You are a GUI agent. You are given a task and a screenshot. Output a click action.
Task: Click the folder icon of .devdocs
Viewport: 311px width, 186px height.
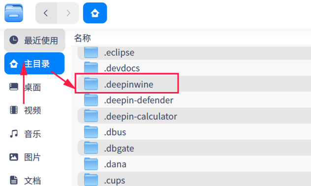(x=91, y=67)
